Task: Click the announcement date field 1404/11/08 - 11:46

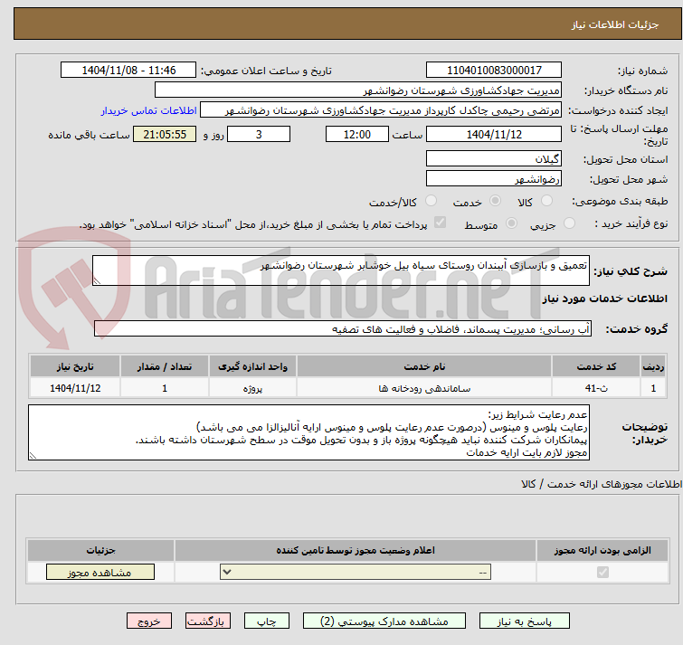Action: point(128,71)
